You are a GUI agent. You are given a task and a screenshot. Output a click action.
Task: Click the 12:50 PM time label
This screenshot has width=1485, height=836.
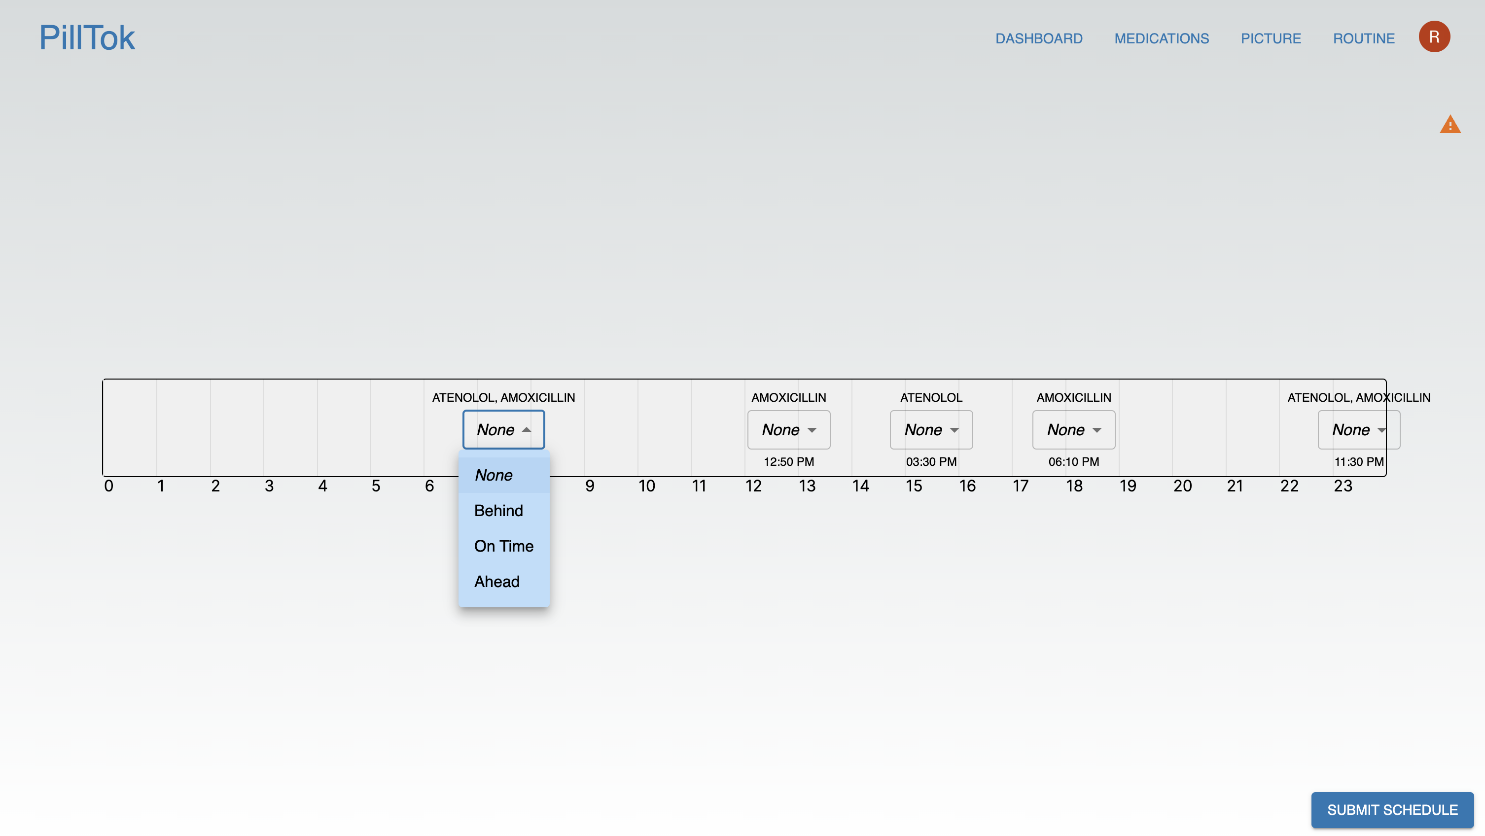coord(788,461)
